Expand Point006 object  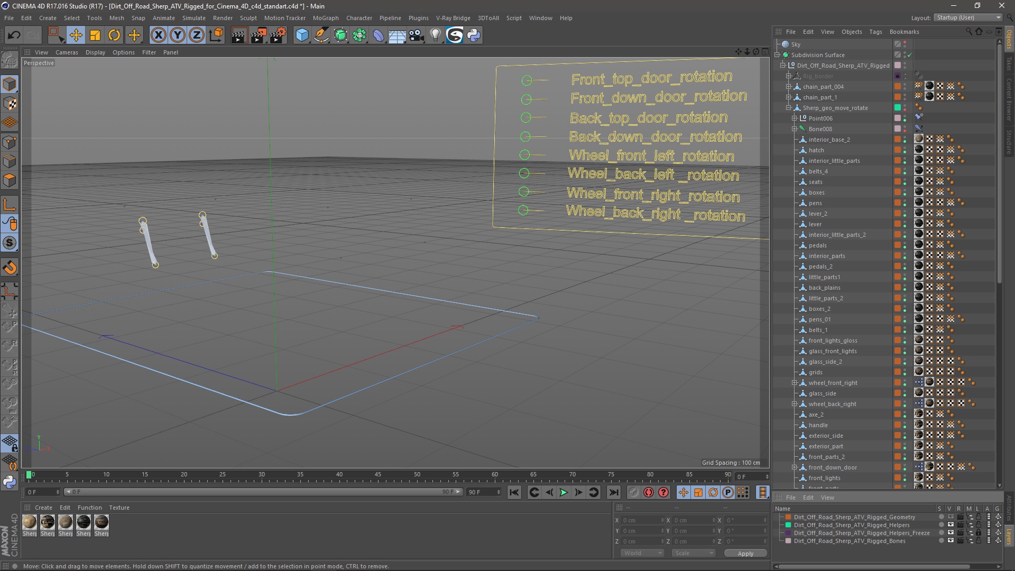point(794,118)
